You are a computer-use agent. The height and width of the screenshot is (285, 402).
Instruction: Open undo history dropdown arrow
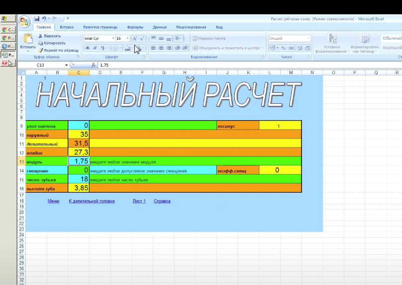click(49, 18)
